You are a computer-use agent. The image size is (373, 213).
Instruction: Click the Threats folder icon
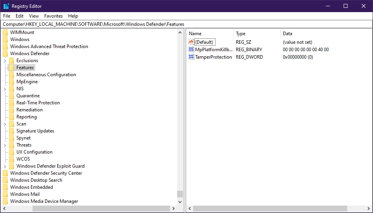click(x=11, y=145)
